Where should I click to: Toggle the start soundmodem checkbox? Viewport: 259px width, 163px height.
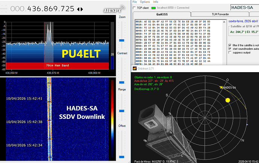[230, 49]
